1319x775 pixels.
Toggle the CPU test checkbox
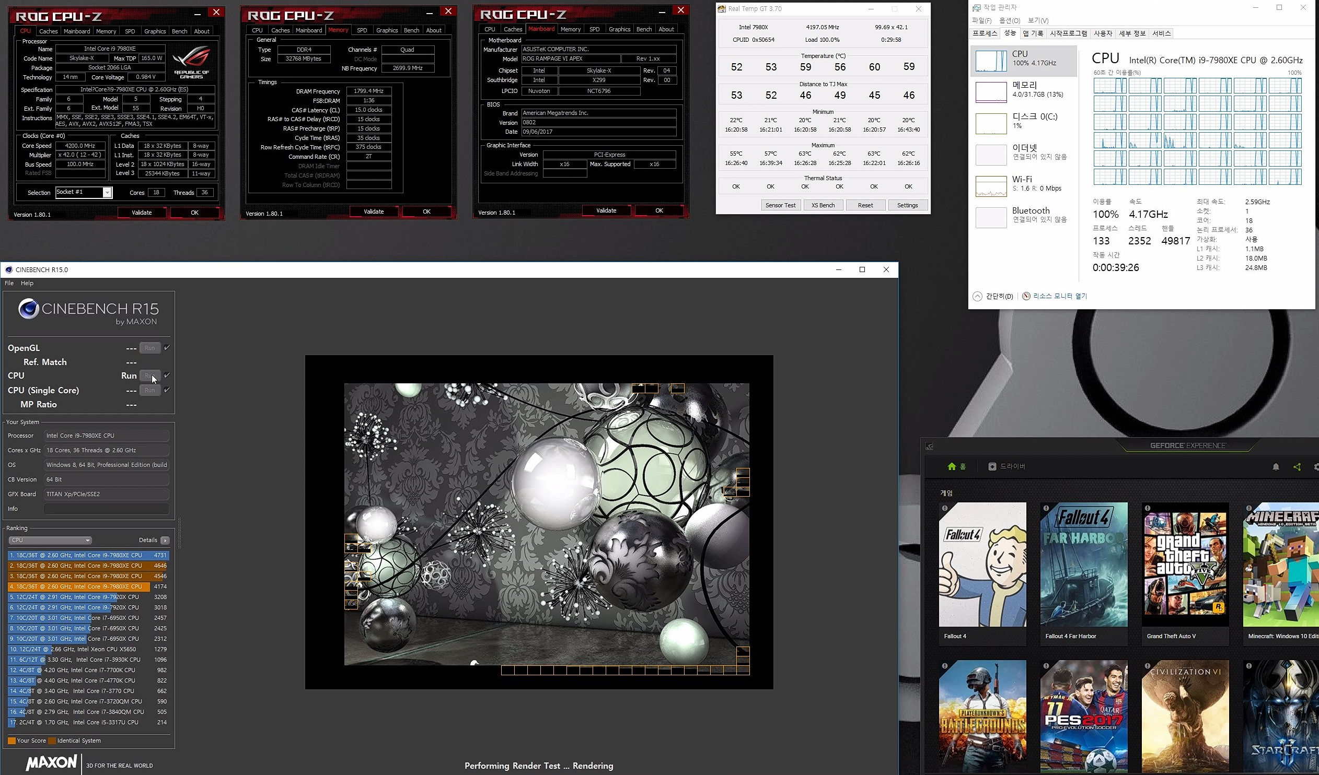pos(167,375)
